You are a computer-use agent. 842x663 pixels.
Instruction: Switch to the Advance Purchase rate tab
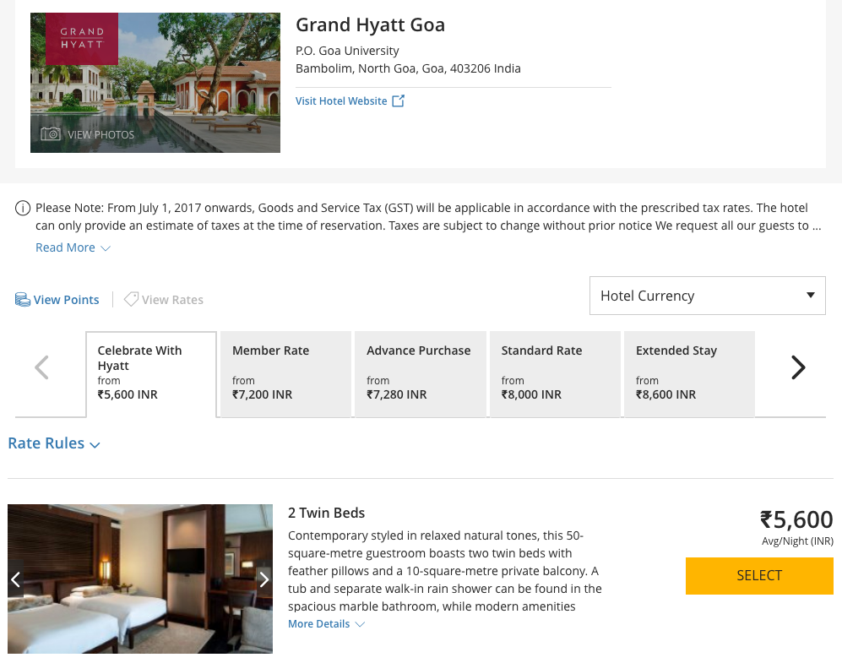click(420, 372)
